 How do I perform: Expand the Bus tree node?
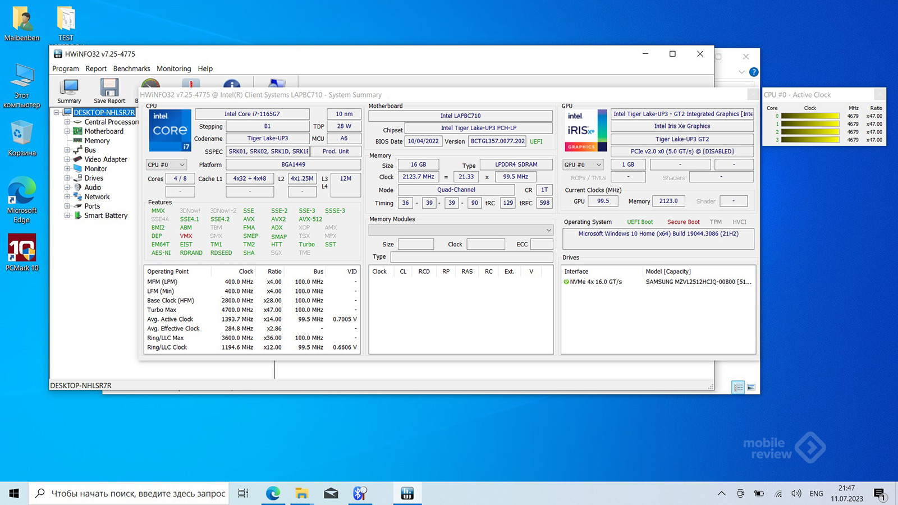click(x=67, y=150)
